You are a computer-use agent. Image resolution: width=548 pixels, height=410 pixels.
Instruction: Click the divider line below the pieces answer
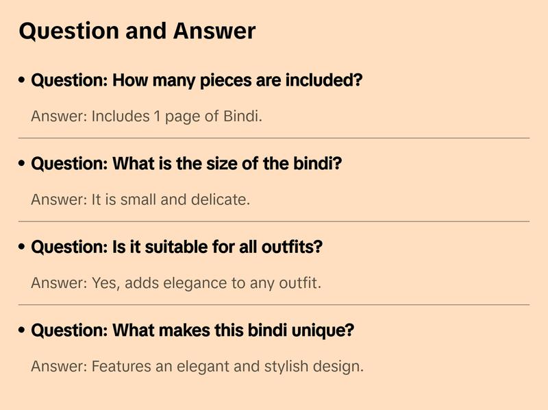274,138
